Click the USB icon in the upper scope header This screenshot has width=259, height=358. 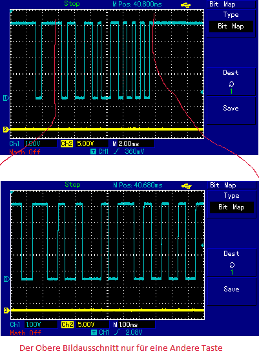pyautogui.click(x=186, y=5)
